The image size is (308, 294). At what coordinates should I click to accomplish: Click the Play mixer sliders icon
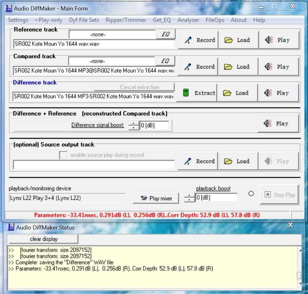pos(144,198)
